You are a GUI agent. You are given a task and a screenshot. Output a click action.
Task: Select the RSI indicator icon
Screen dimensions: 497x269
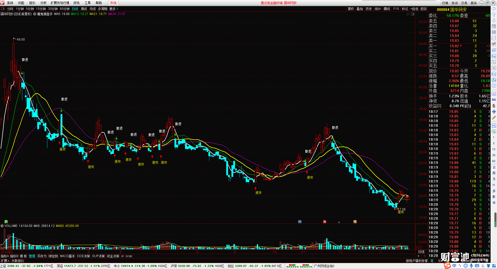pos(494,100)
